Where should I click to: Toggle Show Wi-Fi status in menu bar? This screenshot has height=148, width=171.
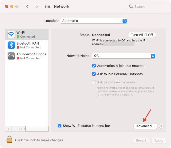pyautogui.click(x=59, y=126)
